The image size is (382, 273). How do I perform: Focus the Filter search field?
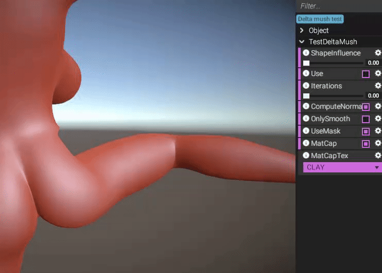[339, 6]
